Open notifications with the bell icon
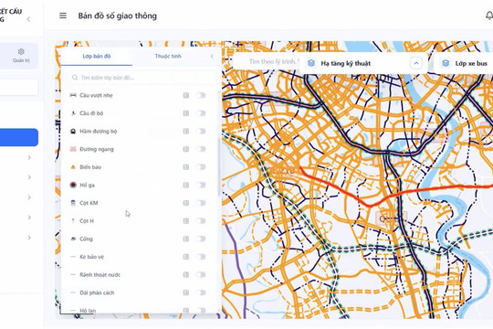Viewport: 493px width, 329px height. click(x=489, y=16)
